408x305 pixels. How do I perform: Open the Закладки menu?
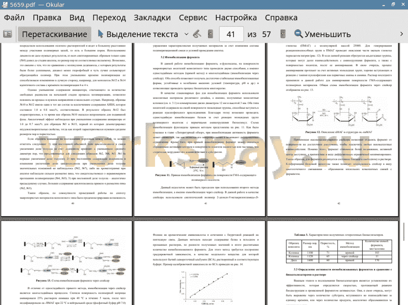pyautogui.click(x=152, y=18)
